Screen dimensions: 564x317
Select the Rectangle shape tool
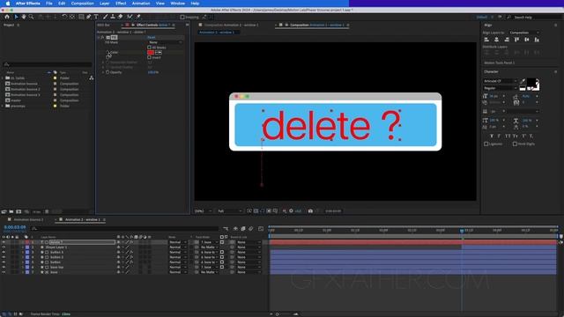click(81, 17)
